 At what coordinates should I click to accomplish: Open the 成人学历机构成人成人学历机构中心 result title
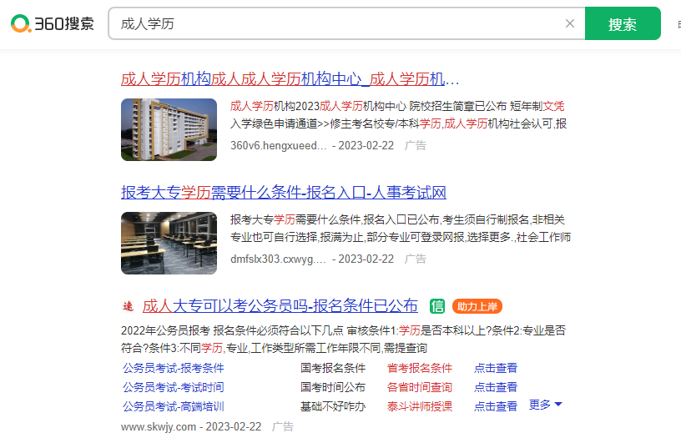(290, 79)
